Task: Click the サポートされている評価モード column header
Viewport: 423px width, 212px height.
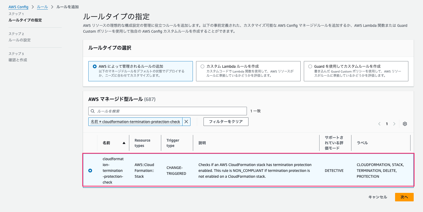Action: (334, 143)
